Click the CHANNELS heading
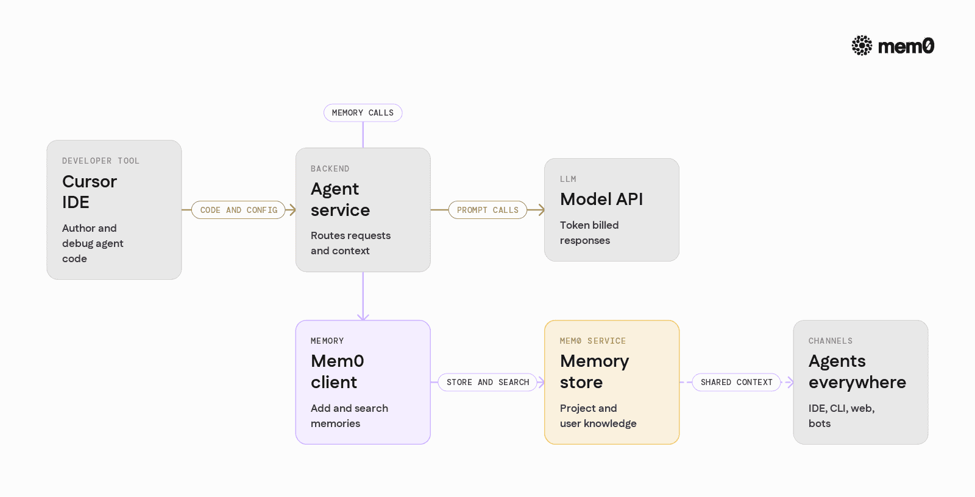This screenshot has height=497, width=975. [831, 341]
